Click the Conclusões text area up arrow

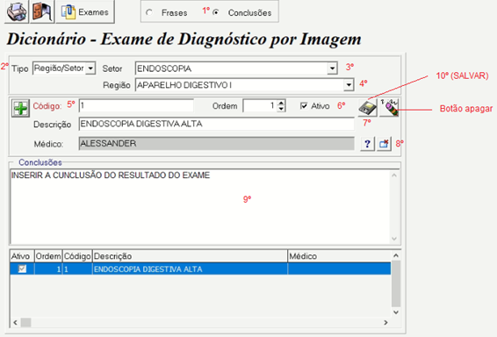click(x=394, y=176)
